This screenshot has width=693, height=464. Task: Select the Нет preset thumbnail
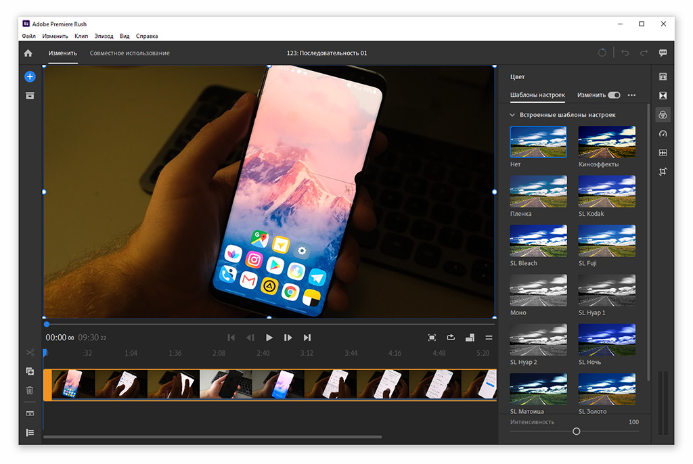click(x=538, y=142)
